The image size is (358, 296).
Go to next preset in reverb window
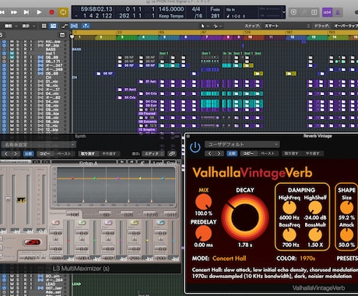(x=219, y=153)
